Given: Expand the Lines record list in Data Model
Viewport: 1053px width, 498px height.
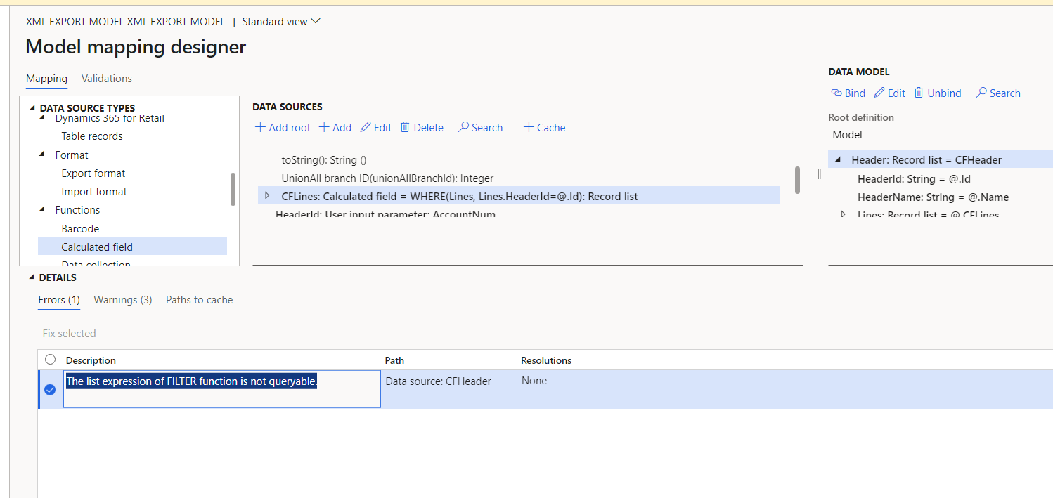Looking at the screenshot, I should tap(842, 215).
